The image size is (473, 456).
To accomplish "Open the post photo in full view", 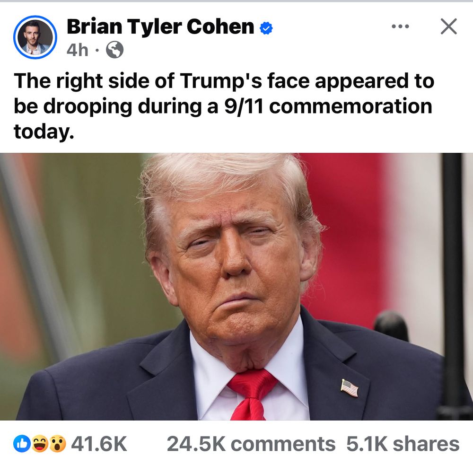I will (x=236, y=287).
